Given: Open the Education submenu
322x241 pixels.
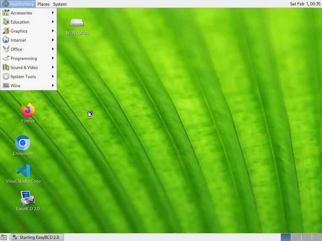Looking at the screenshot, I should (x=28, y=22).
